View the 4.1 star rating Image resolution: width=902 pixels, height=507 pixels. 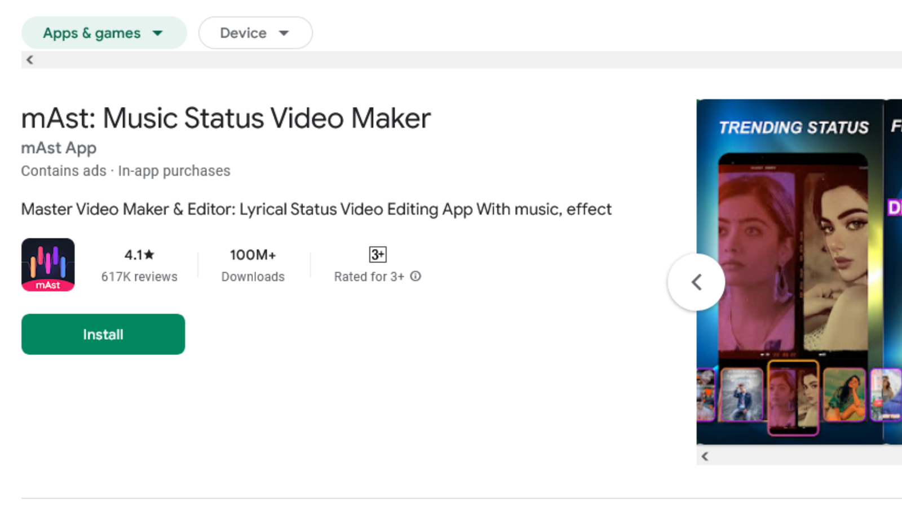pos(139,255)
